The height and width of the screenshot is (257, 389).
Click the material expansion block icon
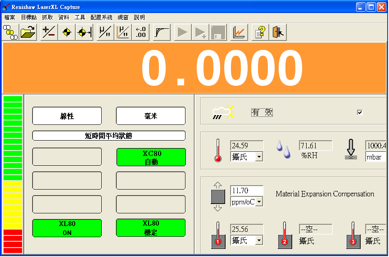click(x=218, y=197)
